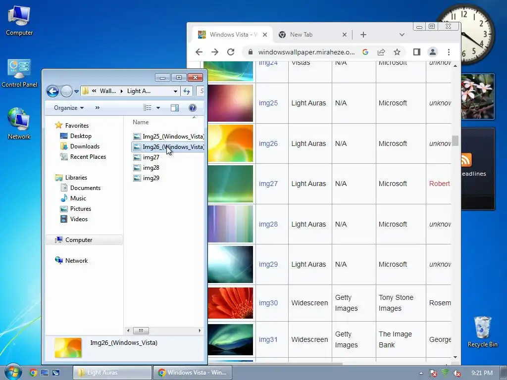
Task: Open the Windows Start button
Action: (13, 372)
